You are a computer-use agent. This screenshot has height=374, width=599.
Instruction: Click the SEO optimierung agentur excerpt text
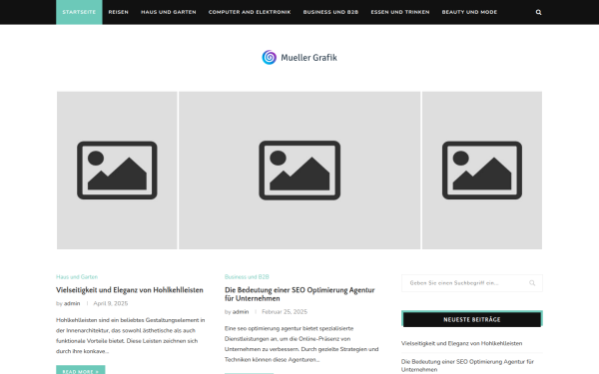pyautogui.click(x=301, y=344)
